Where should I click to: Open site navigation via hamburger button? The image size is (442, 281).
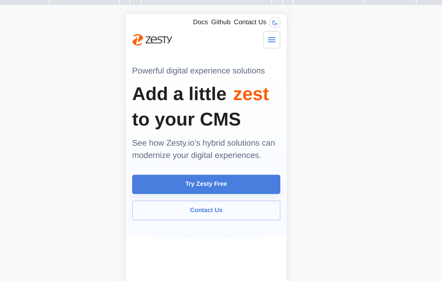[271, 40]
